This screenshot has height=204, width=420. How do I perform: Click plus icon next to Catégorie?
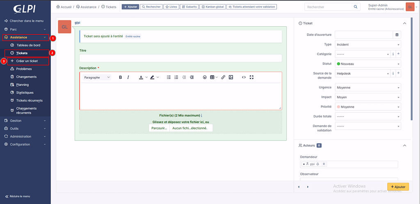(x=398, y=54)
